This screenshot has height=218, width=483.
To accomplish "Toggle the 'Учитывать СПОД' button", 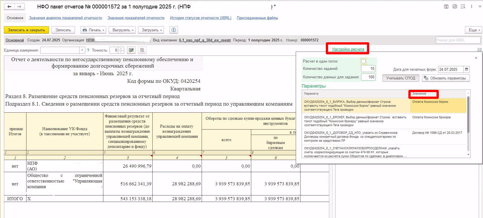I will click(400, 78).
